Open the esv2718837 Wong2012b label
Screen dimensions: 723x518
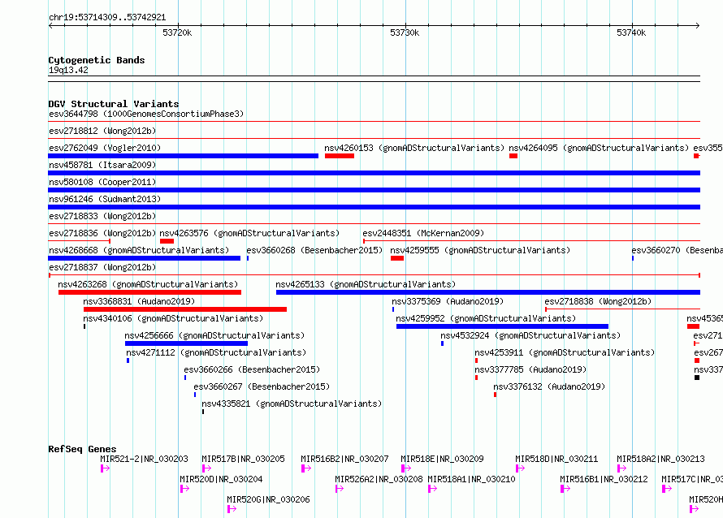point(102,267)
